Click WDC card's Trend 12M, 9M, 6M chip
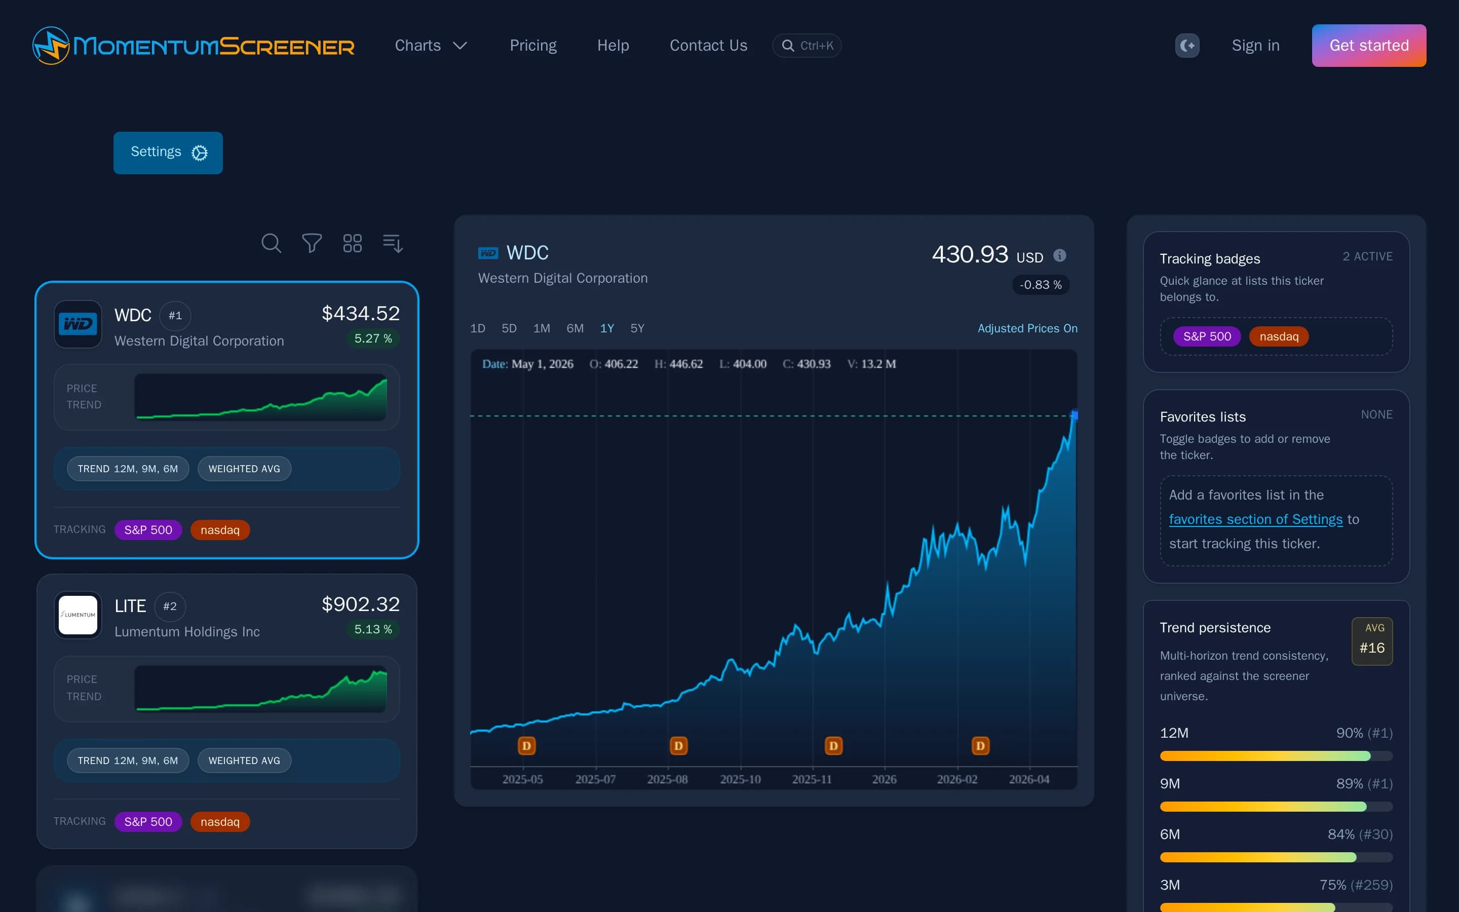Viewport: 1459px width, 912px height. click(128, 469)
